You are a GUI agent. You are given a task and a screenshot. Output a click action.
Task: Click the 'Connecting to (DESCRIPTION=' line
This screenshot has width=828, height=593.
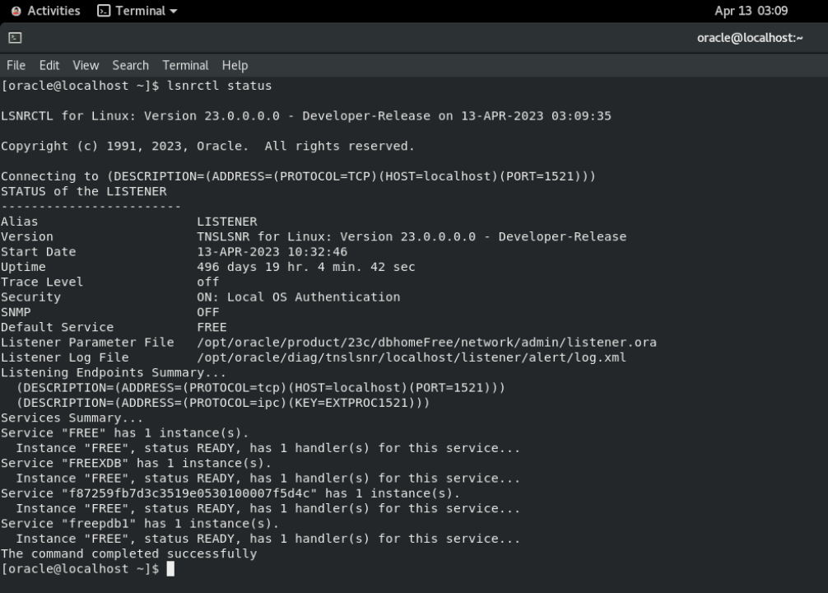298,176
